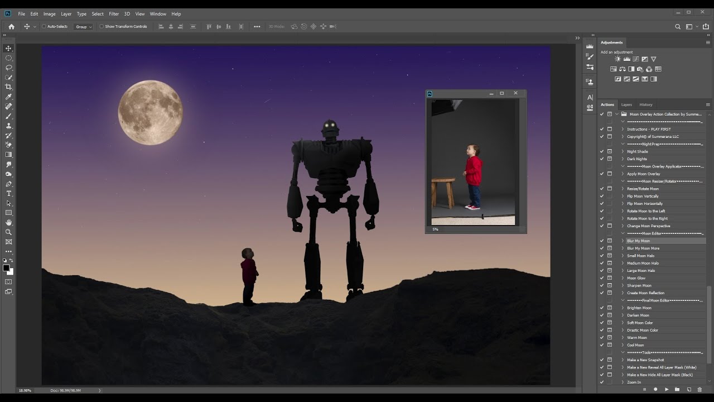
Task: Click the foreground color swatch
Action: point(6,268)
